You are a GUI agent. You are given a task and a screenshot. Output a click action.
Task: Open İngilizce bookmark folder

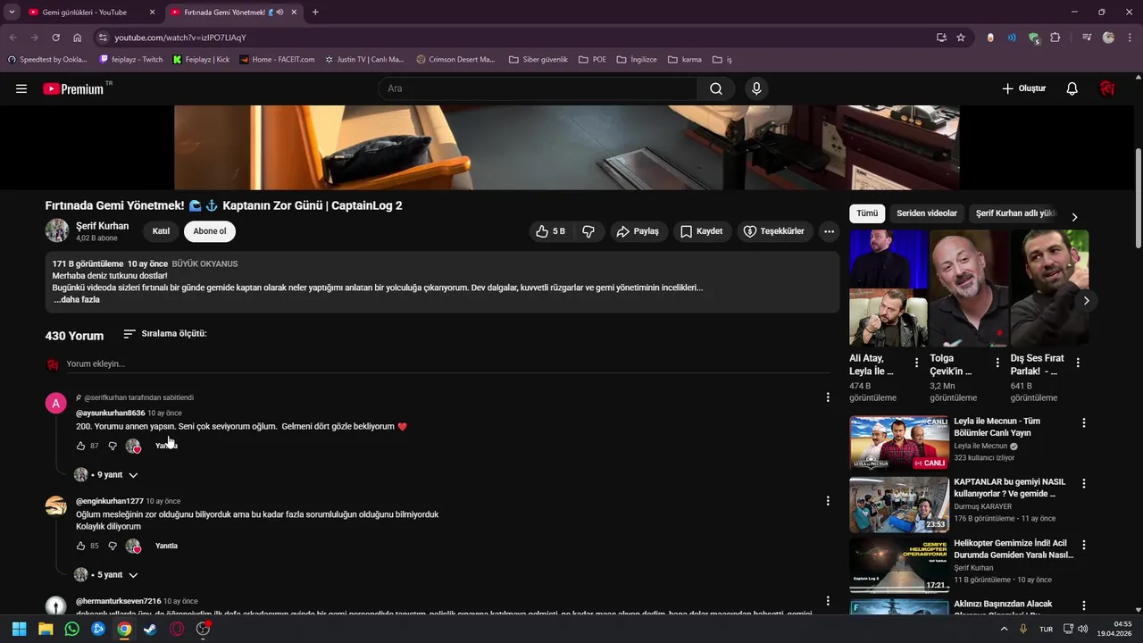[x=636, y=60]
